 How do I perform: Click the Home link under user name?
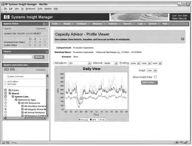click(174, 18)
